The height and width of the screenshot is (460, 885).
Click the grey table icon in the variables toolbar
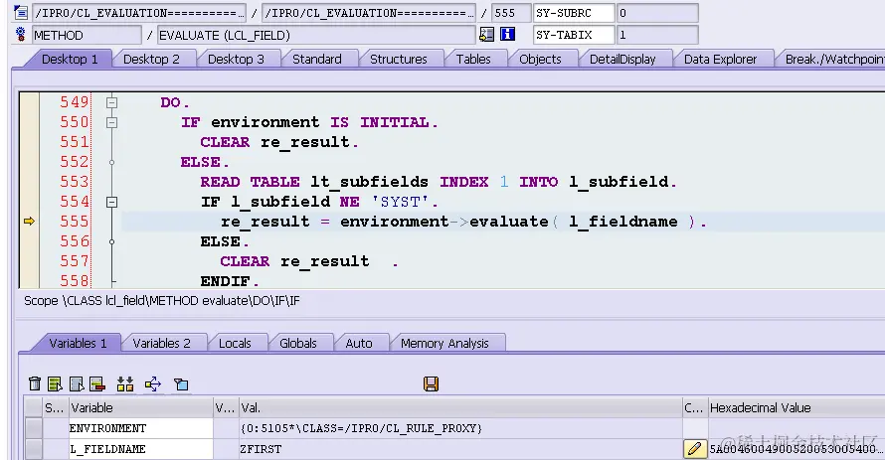tap(77, 383)
